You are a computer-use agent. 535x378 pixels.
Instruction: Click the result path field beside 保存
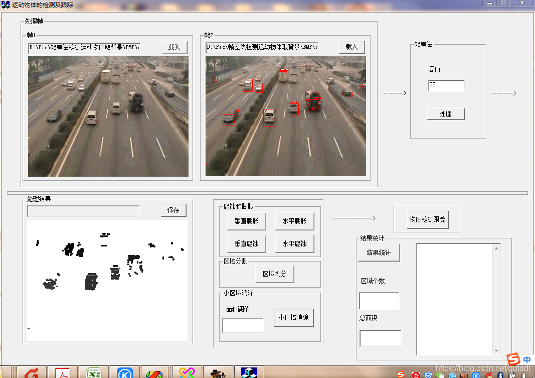83,211
